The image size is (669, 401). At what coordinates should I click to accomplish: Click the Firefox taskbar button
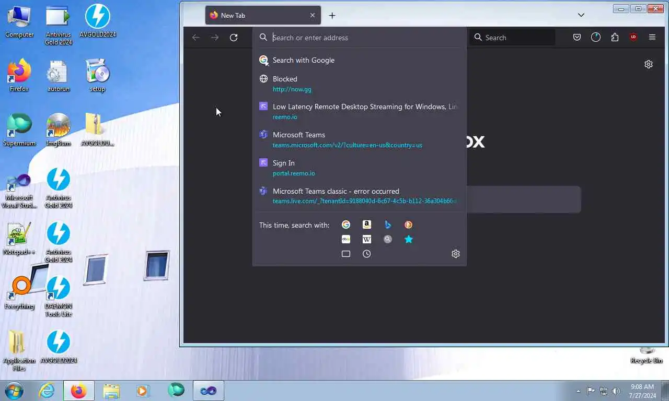tap(79, 391)
